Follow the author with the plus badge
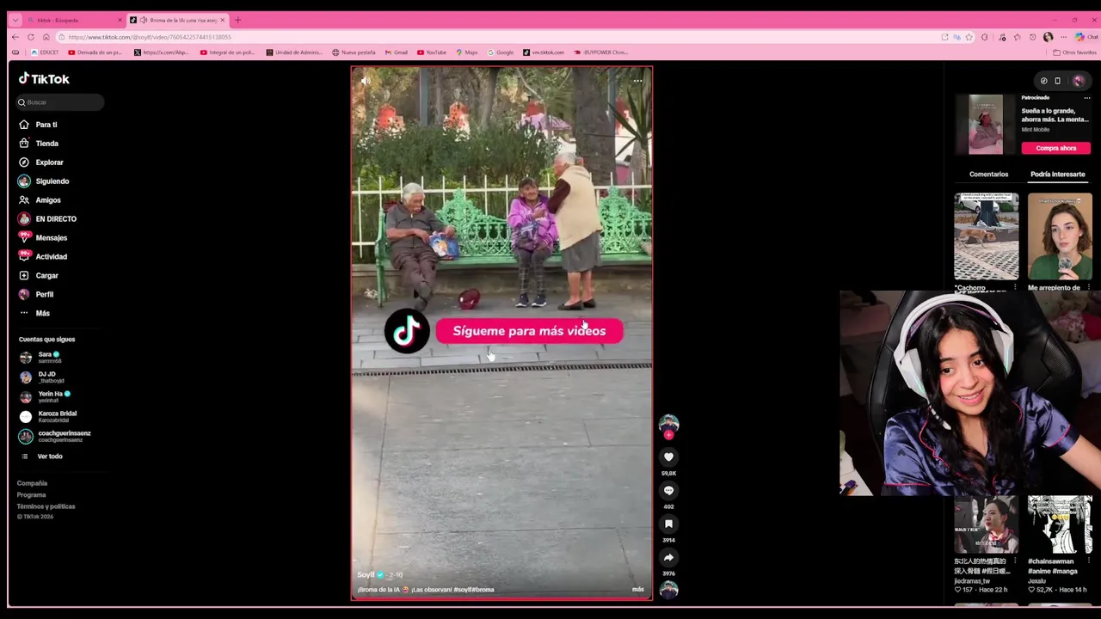This screenshot has height=619, width=1101. click(x=668, y=435)
